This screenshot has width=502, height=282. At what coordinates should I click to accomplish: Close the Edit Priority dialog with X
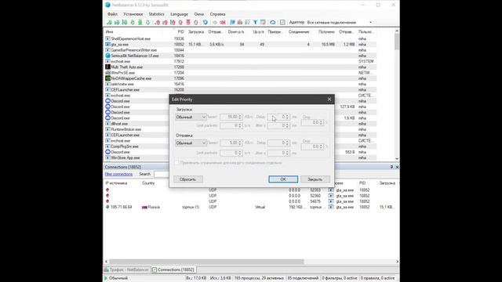click(329, 99)
